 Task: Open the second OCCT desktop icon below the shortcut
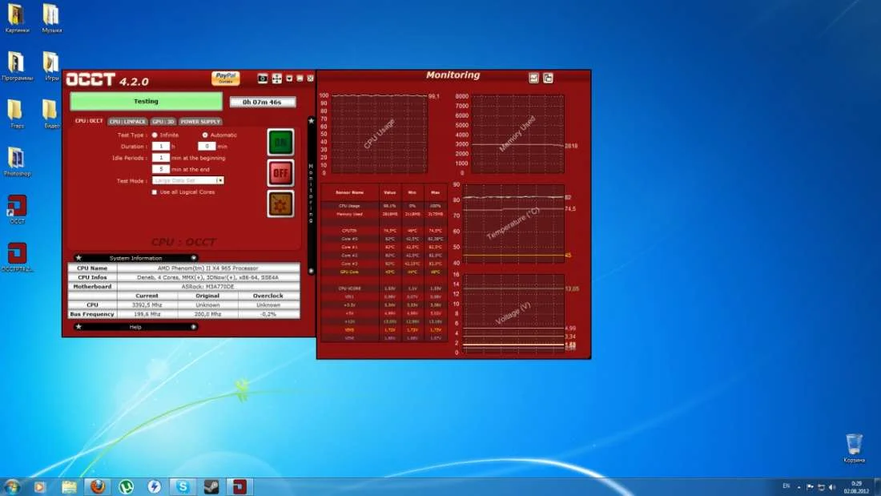(17, 257)
